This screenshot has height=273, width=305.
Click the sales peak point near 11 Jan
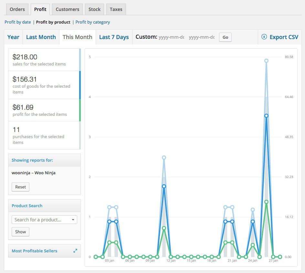[164, 157]
